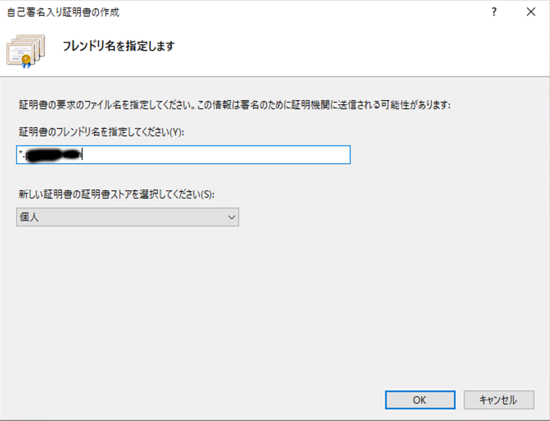
Task: Click the chevron arrow on the store selector
Action: pos(232,217)
